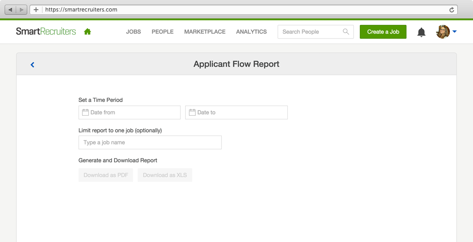
Task: Open the notifications bell
Action: tap(421, 32)
